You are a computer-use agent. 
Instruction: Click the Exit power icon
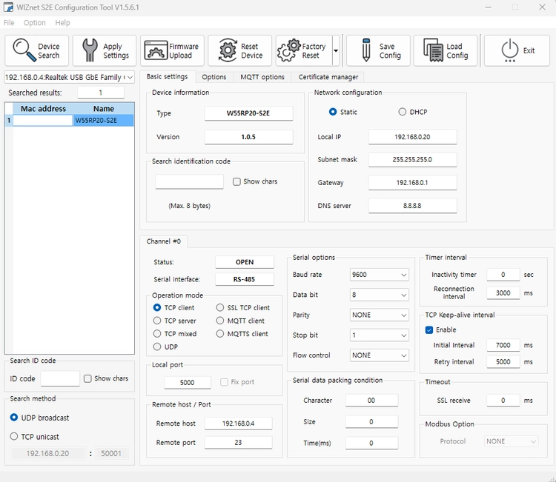pos(510,50)
